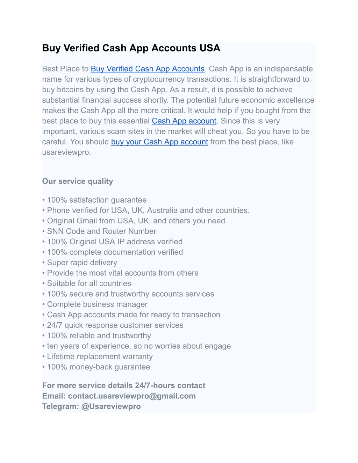Click 'For more service details 24/7-hours contact'

click(124, 385)
